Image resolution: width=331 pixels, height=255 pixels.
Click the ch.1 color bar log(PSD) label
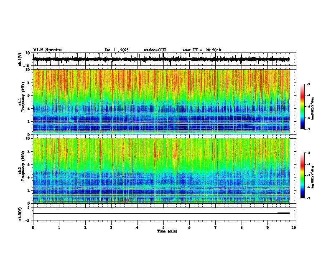[x=313, y=109]
